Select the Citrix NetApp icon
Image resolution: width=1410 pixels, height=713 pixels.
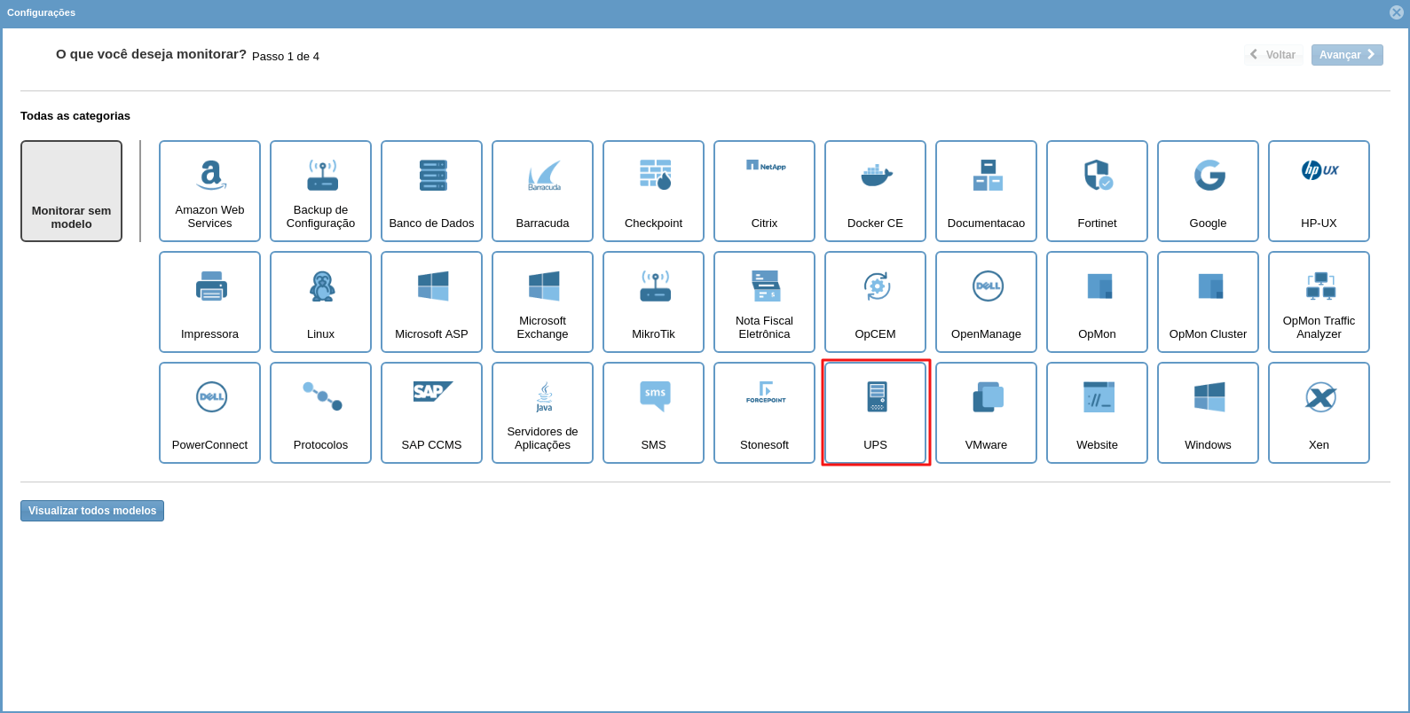(766, 166)
